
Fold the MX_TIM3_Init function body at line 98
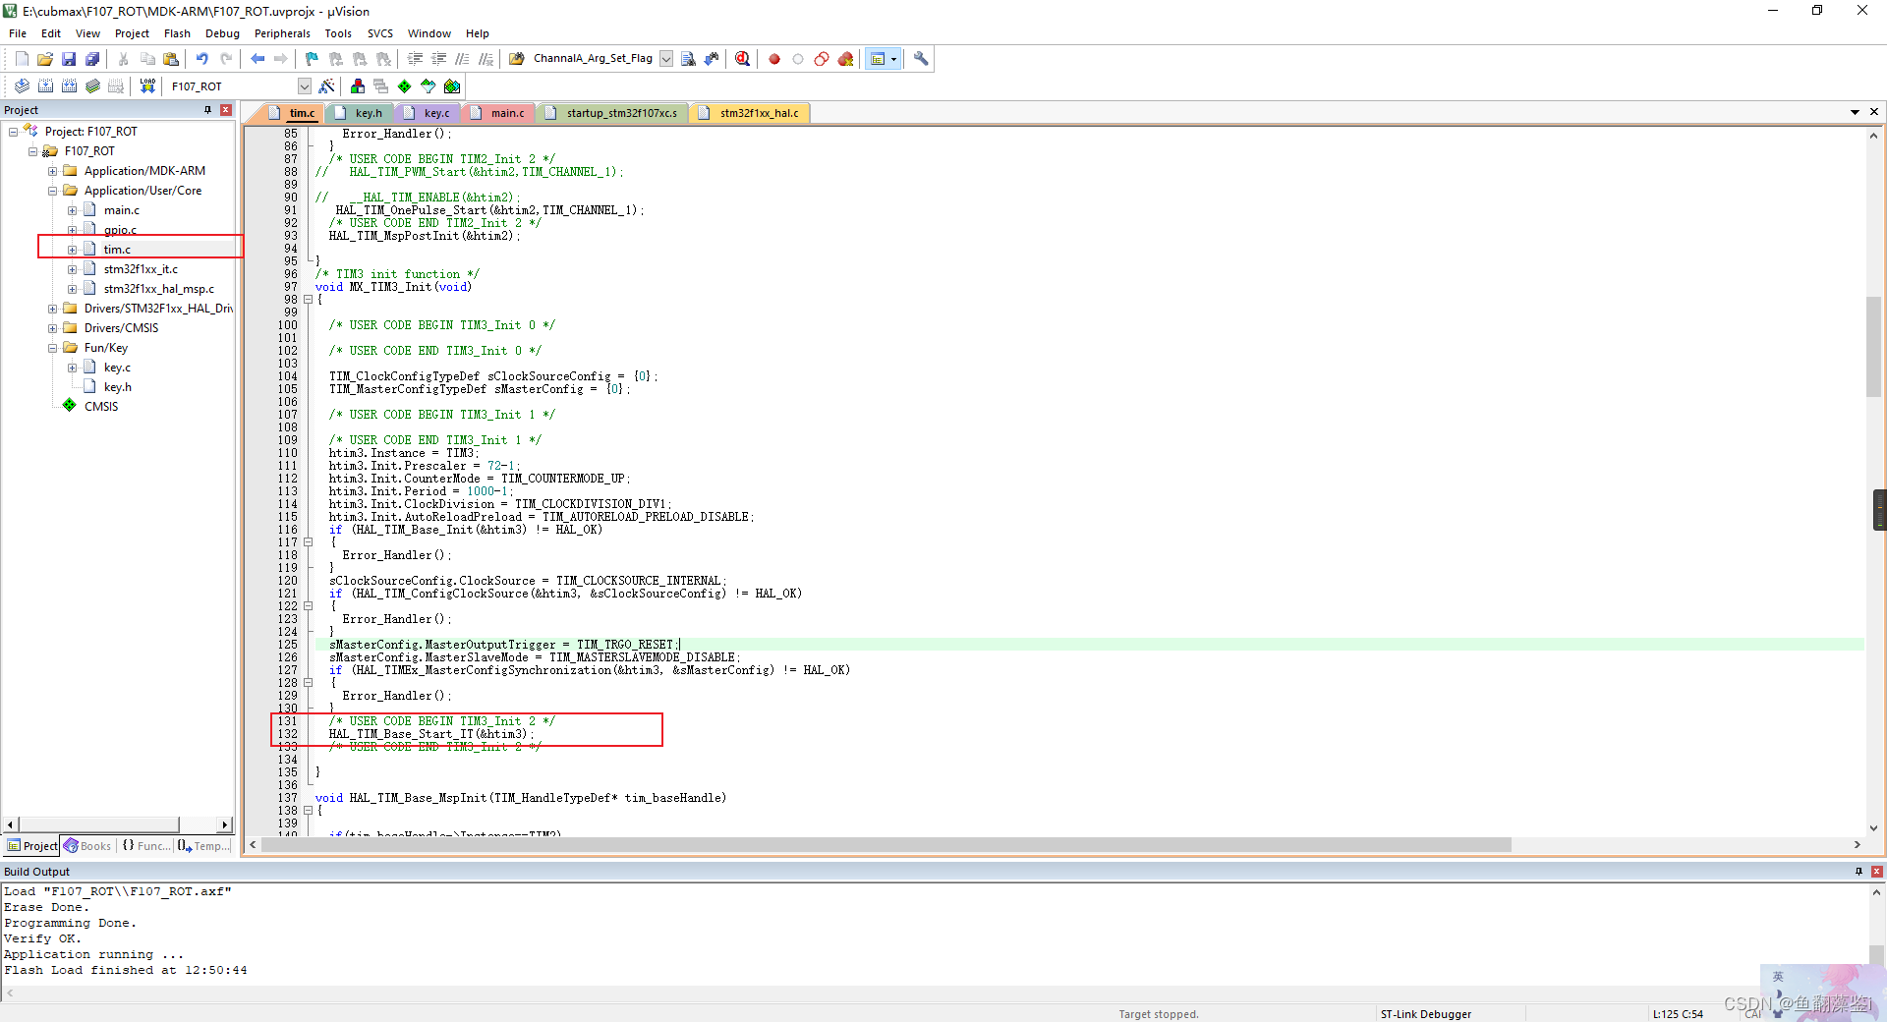click(x=308, y=300)
